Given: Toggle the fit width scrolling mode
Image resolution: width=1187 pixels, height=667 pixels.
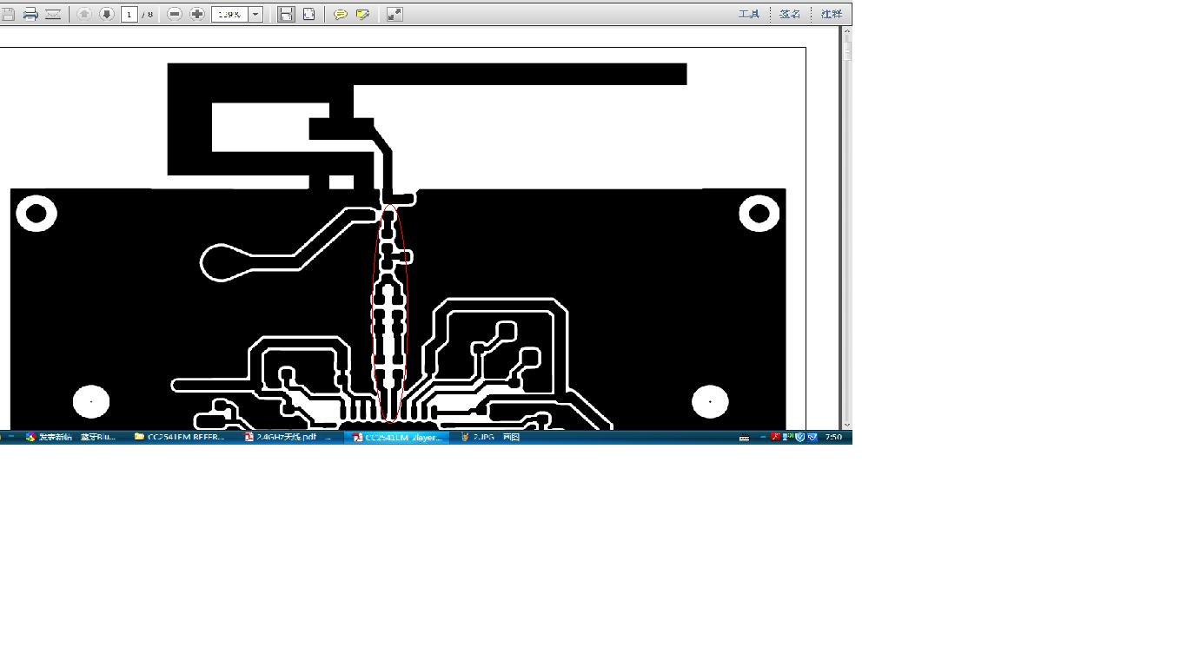Looking at the screenshot, I should click(x=286, y=14).
